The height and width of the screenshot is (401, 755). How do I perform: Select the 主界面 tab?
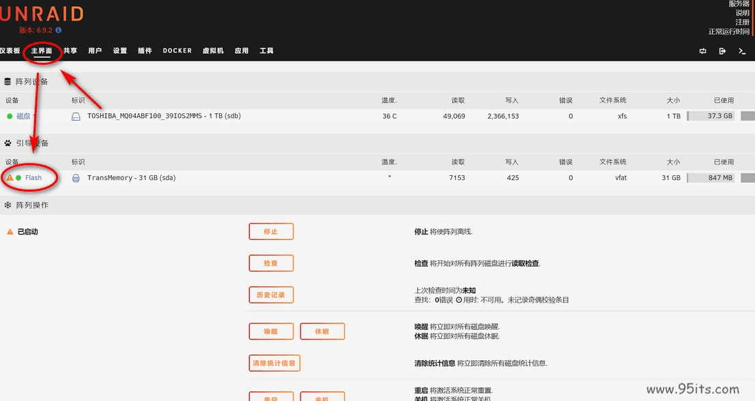click(42, 51)
